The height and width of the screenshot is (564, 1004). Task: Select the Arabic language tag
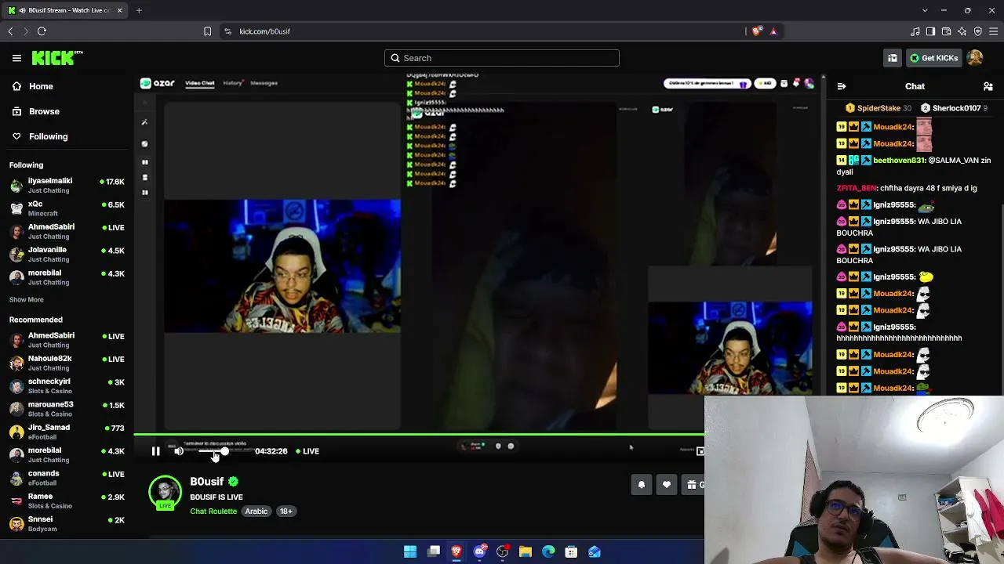pos(256,512)
